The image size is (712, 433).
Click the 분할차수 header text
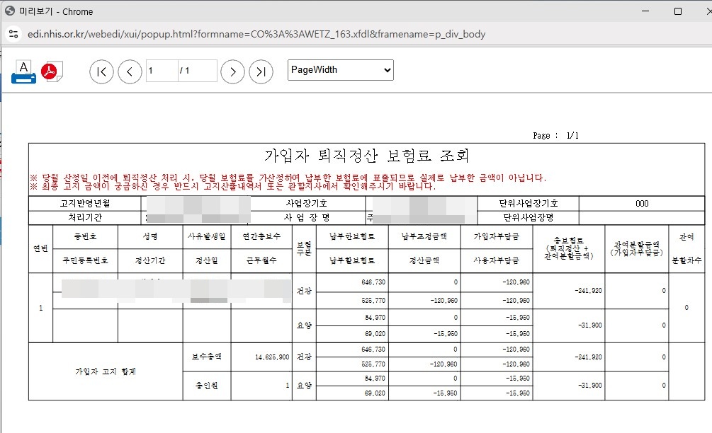(686, 260)
